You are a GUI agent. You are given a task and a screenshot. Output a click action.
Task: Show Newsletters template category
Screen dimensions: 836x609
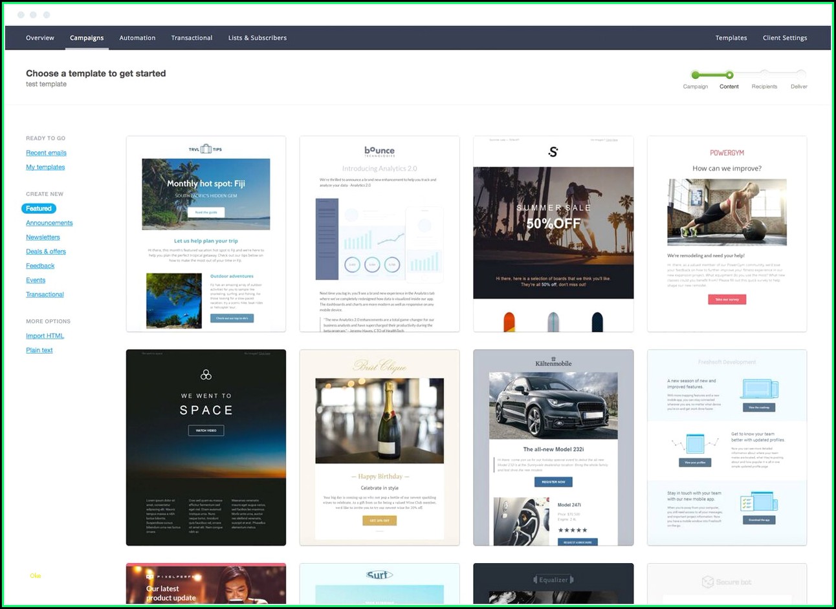coord(43,237)
